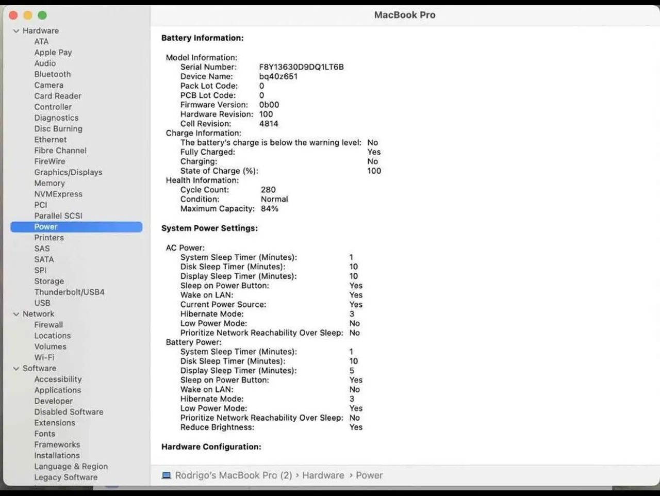
Task: Click the System Power Settings heading
Action: [x=209, y=228]
